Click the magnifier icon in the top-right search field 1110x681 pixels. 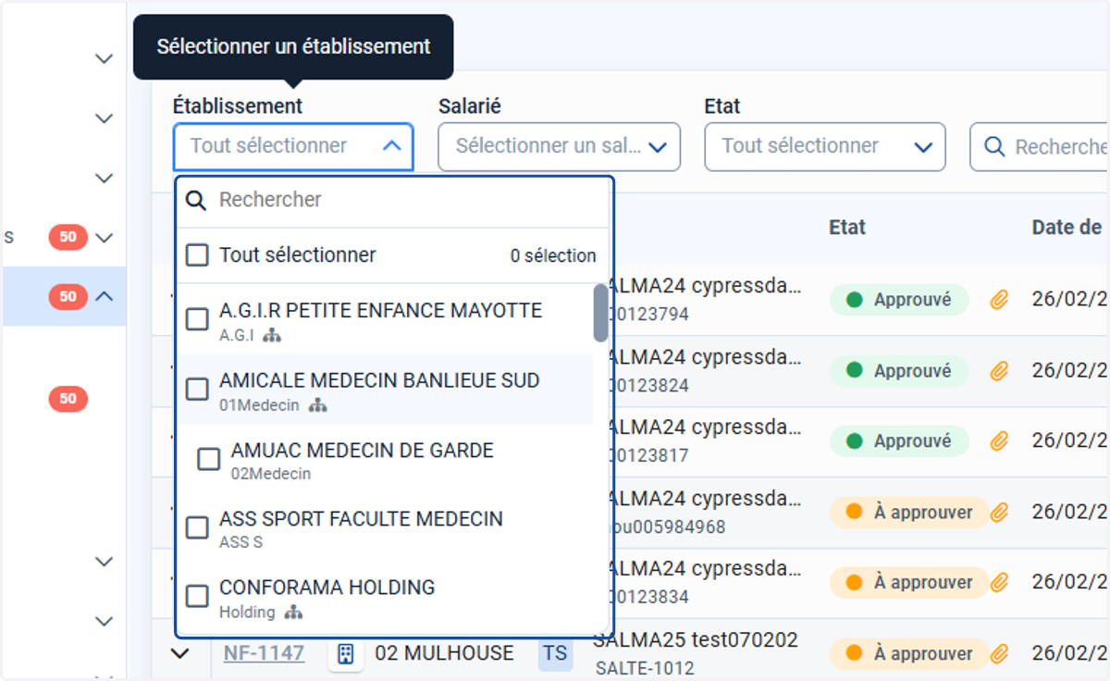point(994,147)
